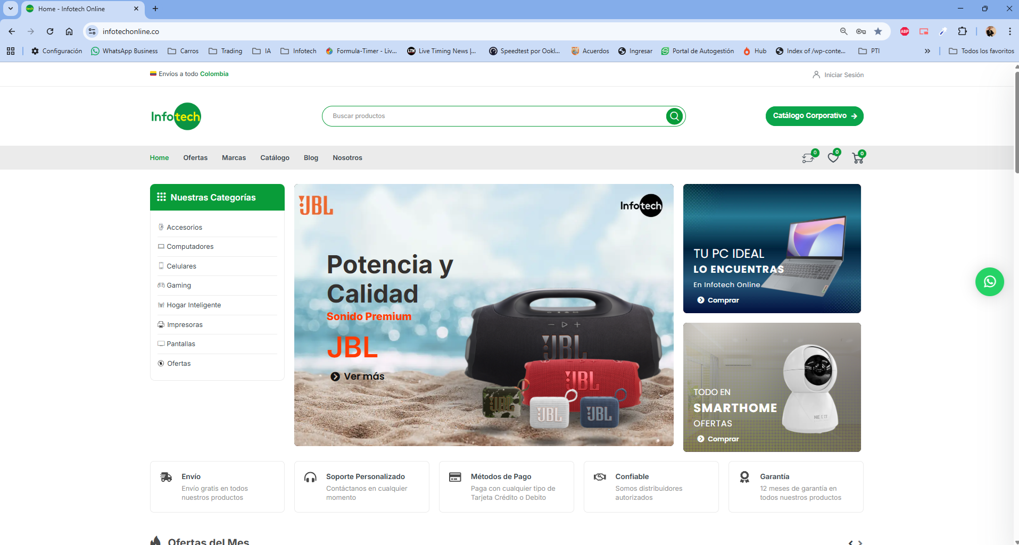Click the green search magnifier button
Image resolution: width=1019 pixels, height=545 pixels.
[x=674, y=116]
